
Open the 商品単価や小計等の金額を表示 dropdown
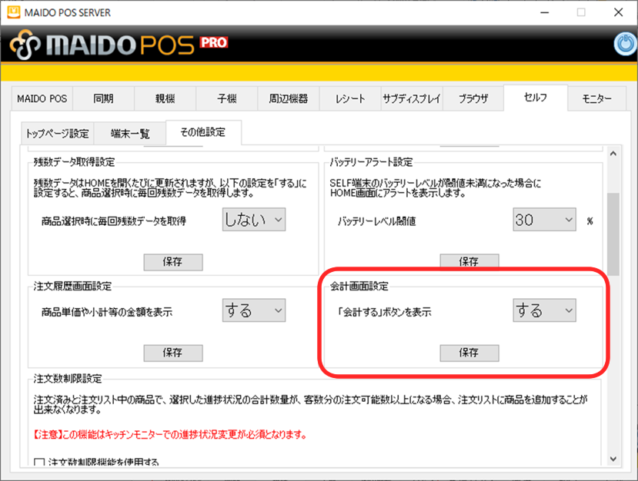254,310
